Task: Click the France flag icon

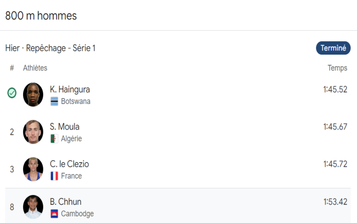Action: [x=54, y=176]
